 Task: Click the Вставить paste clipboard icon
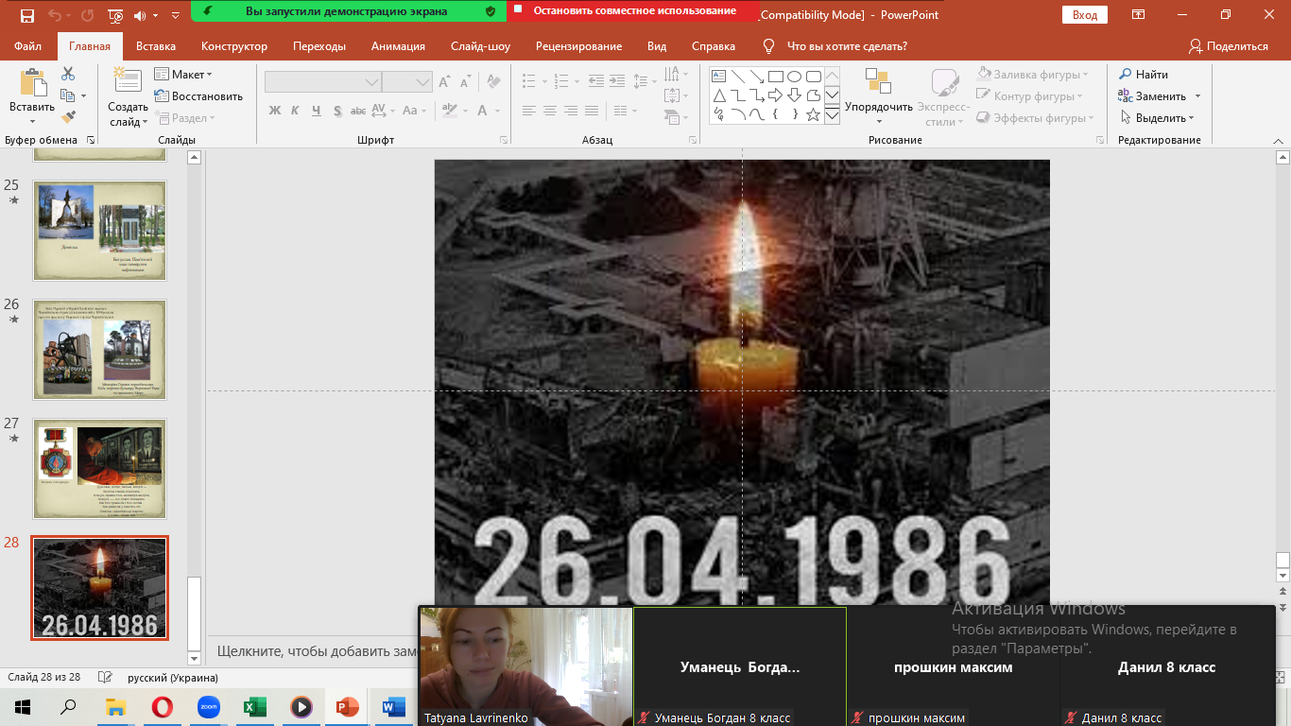(32, 83)
